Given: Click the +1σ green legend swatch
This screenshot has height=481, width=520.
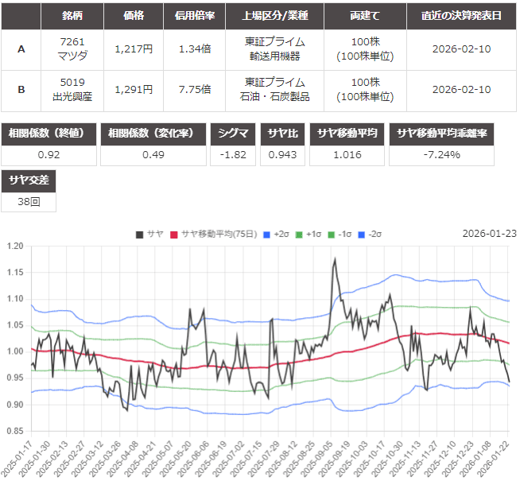Looking at the screenshot, I should 300,234.
